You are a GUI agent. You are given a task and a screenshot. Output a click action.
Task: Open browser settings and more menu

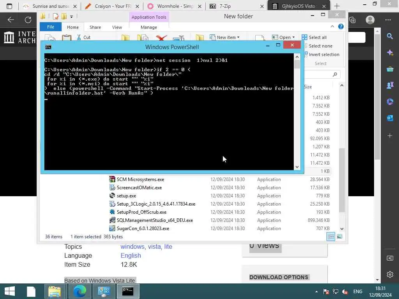coord(388,19)
